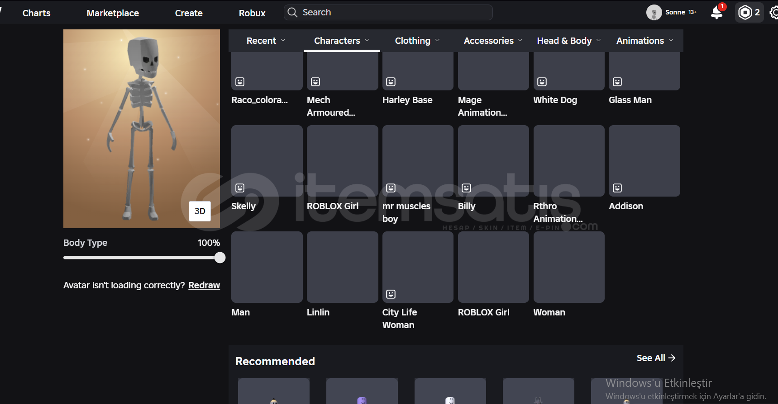This screenshot has height=404, width=778.
Task: Click the emote badge on White Dog
Action: point(542,82)
